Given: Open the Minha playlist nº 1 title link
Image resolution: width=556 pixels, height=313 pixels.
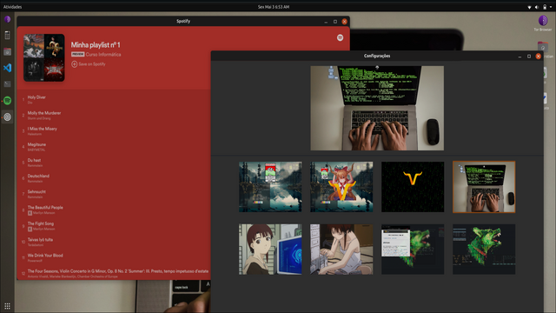Looking at the screenshot, I should 96,45.
